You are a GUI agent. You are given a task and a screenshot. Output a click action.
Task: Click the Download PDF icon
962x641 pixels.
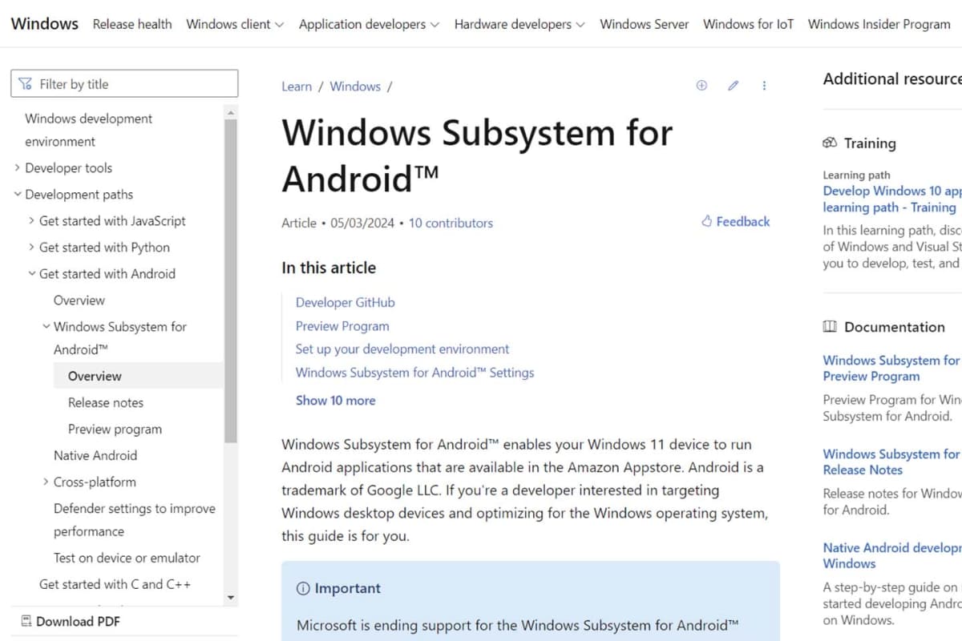click(x=26, y=621)
